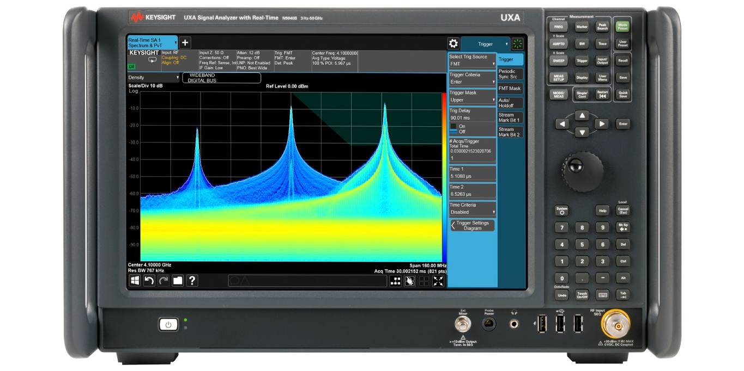
Task: Turn Trig Delay Off
Action: click(x=463, y=131)
